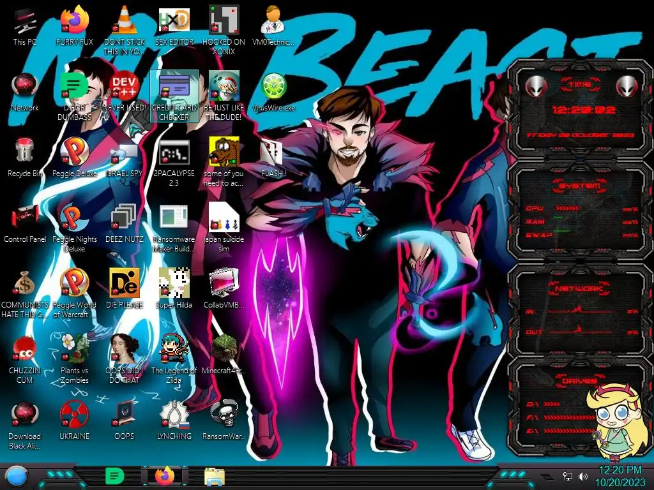Select the Super Hilda shortcut
This screenshot has width=654, height=490.
(x=174, y=289)
